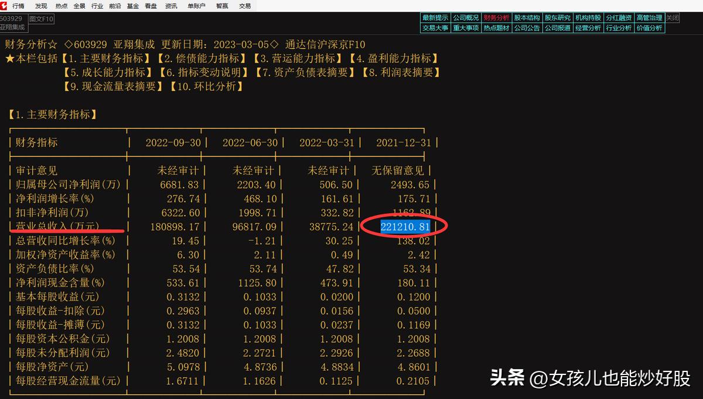Switch to the 机构持股 tab
This screenshot has width=703, height=399.
pos(588,18)
